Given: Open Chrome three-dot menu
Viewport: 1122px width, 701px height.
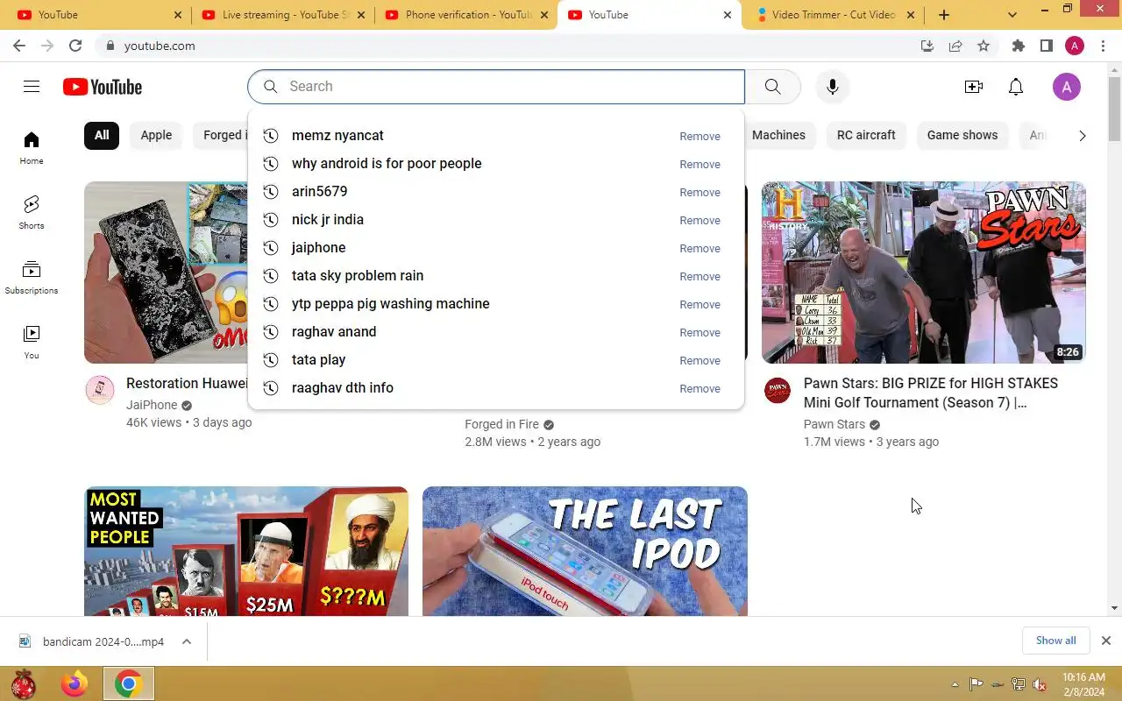Looking at the screenshot, I should tap(1103, 46).
